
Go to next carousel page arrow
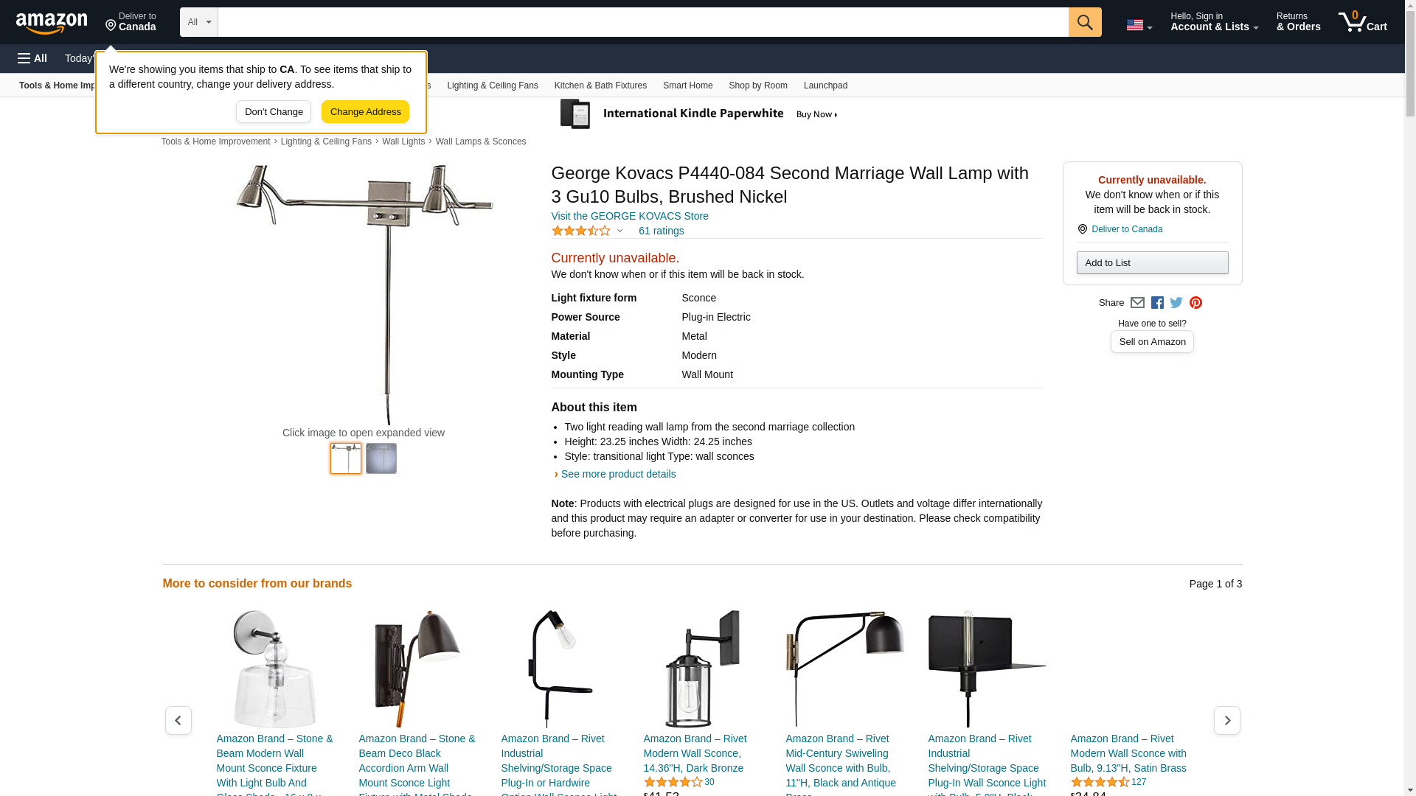coord(1226,721)
